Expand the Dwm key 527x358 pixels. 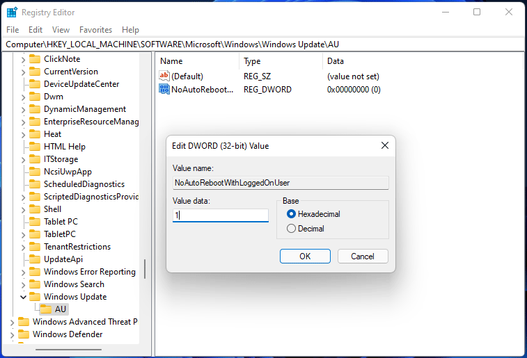point(23,97)
